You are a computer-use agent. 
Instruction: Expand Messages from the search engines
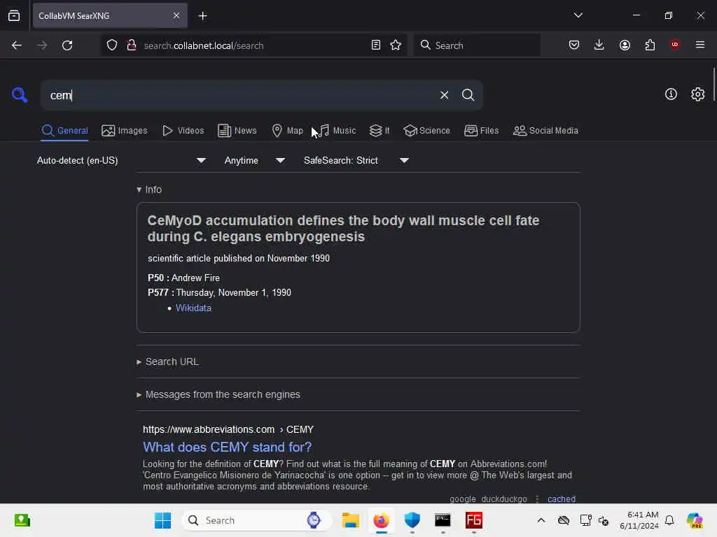[x=218, y=394]
